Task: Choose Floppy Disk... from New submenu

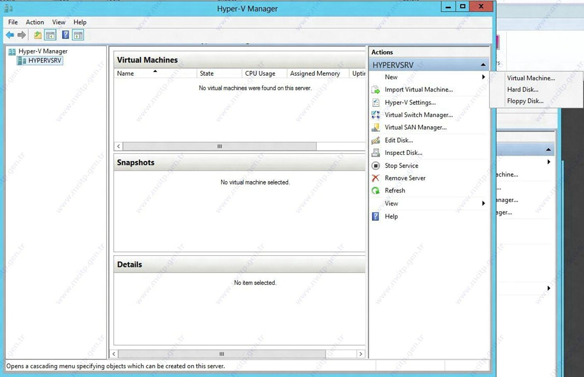Action: (x=525, y=101)
